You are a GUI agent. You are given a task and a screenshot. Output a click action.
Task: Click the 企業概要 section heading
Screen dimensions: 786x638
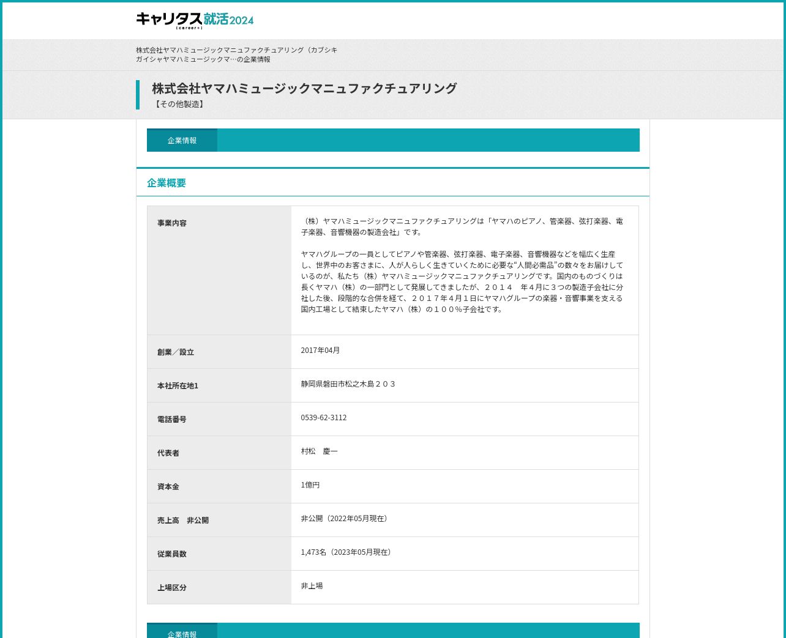[167, 183]
